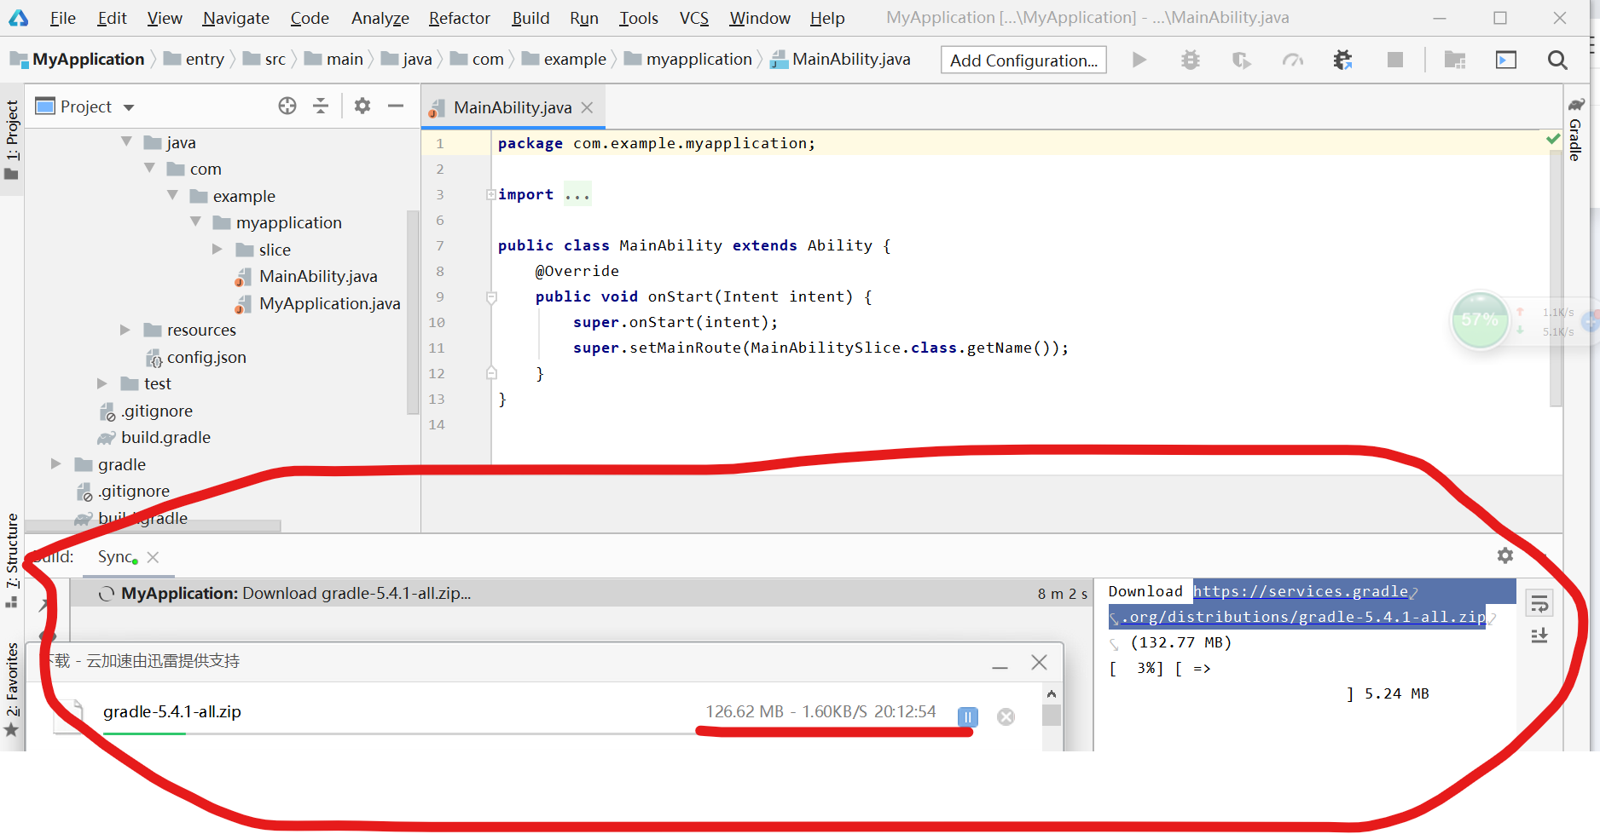Click the Profiler gauge icon
Screen dimensions: 1600x834
1293,60
